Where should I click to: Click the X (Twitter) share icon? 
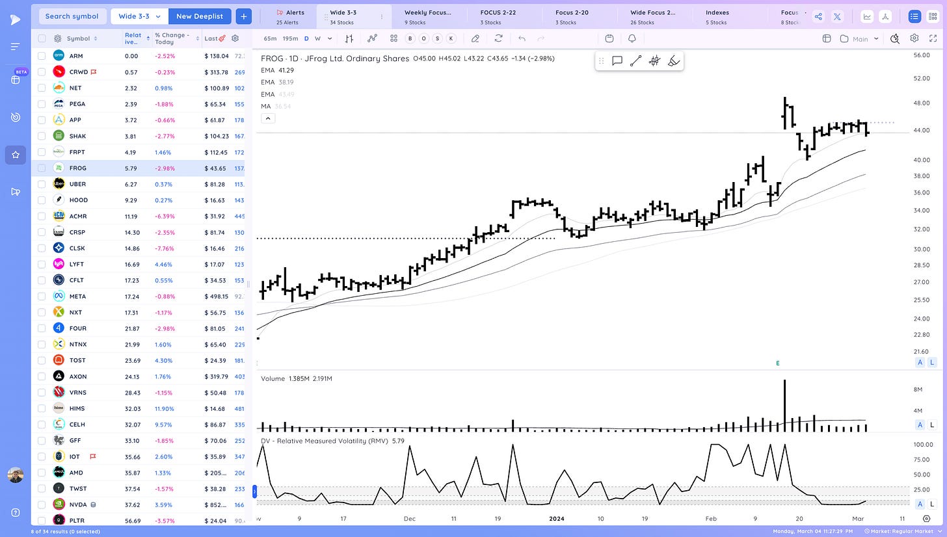pyautogui.click(x=837, y=16)
